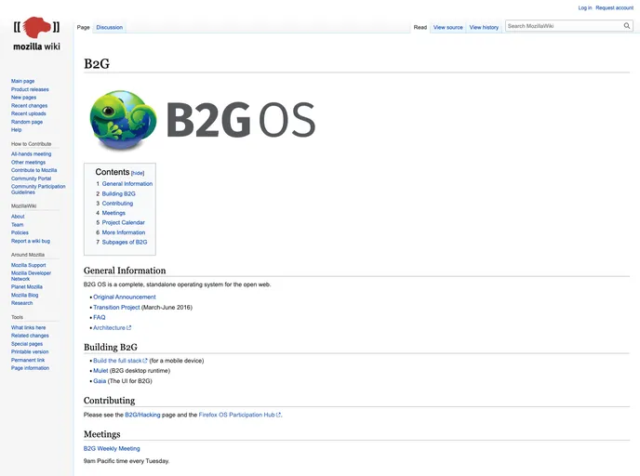Viewport: 640px width, 476px height.
Task: Open the Mulet link
Action: click(x=100, y=371)
